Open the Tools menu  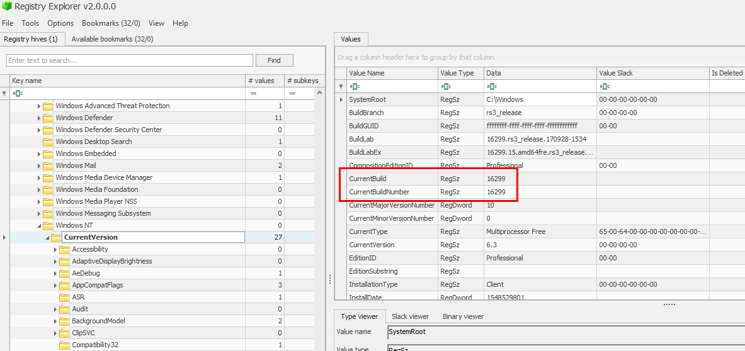30,23
